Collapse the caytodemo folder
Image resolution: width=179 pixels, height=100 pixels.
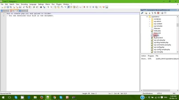click(x=147, y=17)
